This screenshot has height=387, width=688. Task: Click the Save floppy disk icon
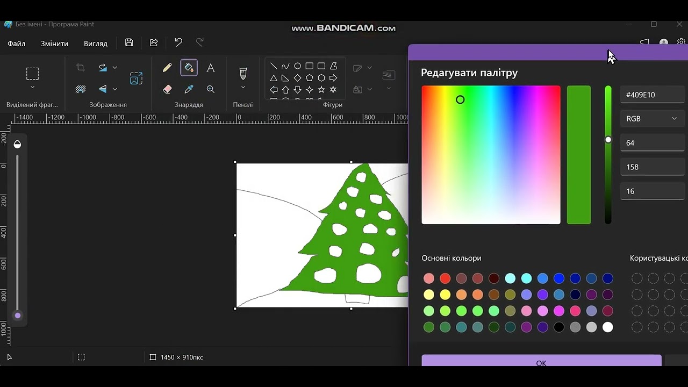(x=129, y=42)
